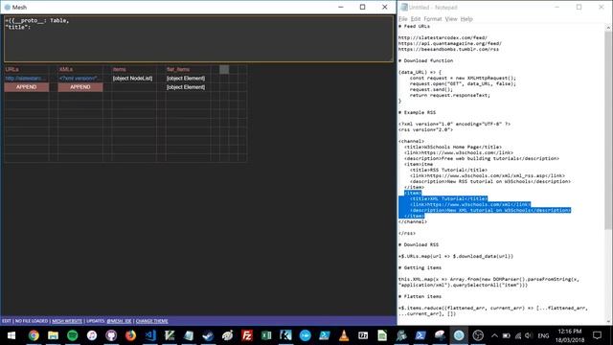Open the OBS Studio taskbar icon

478,335
